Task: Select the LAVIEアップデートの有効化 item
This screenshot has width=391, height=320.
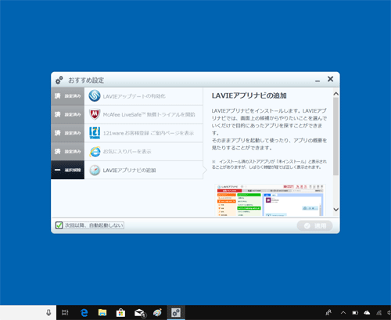Action: (x=144, y=96)
